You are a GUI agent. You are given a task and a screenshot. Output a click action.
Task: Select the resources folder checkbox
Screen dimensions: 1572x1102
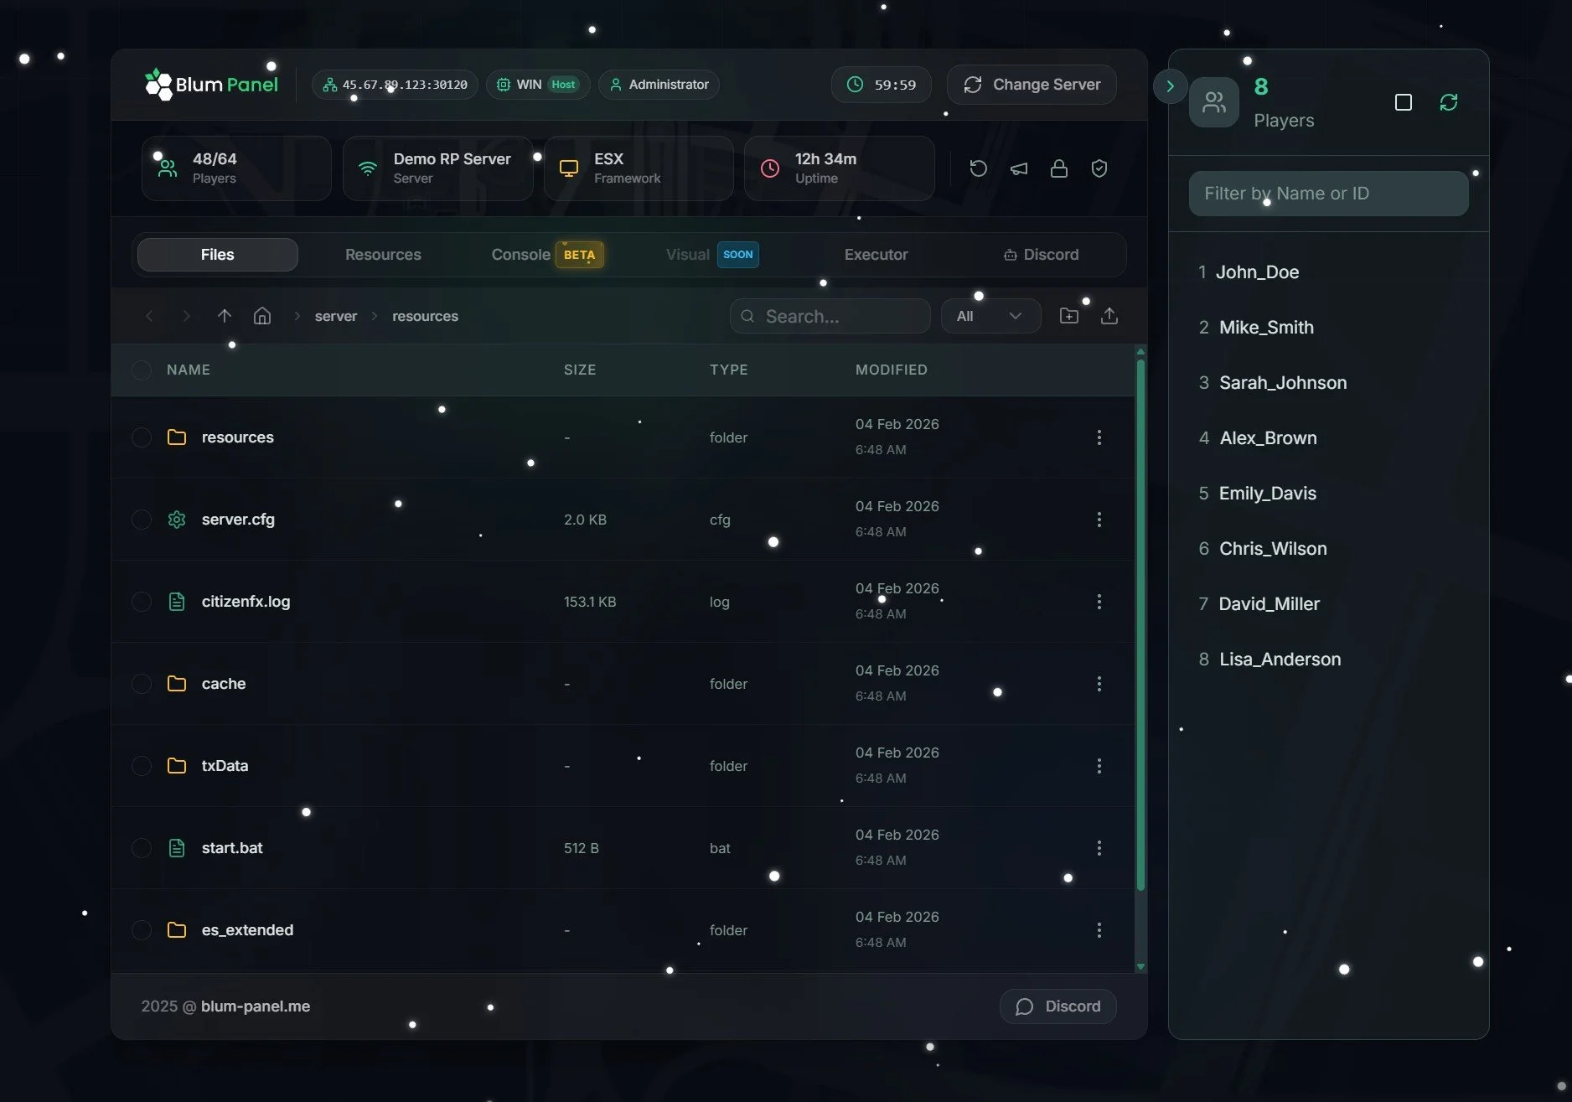click(x=142, y=437)
